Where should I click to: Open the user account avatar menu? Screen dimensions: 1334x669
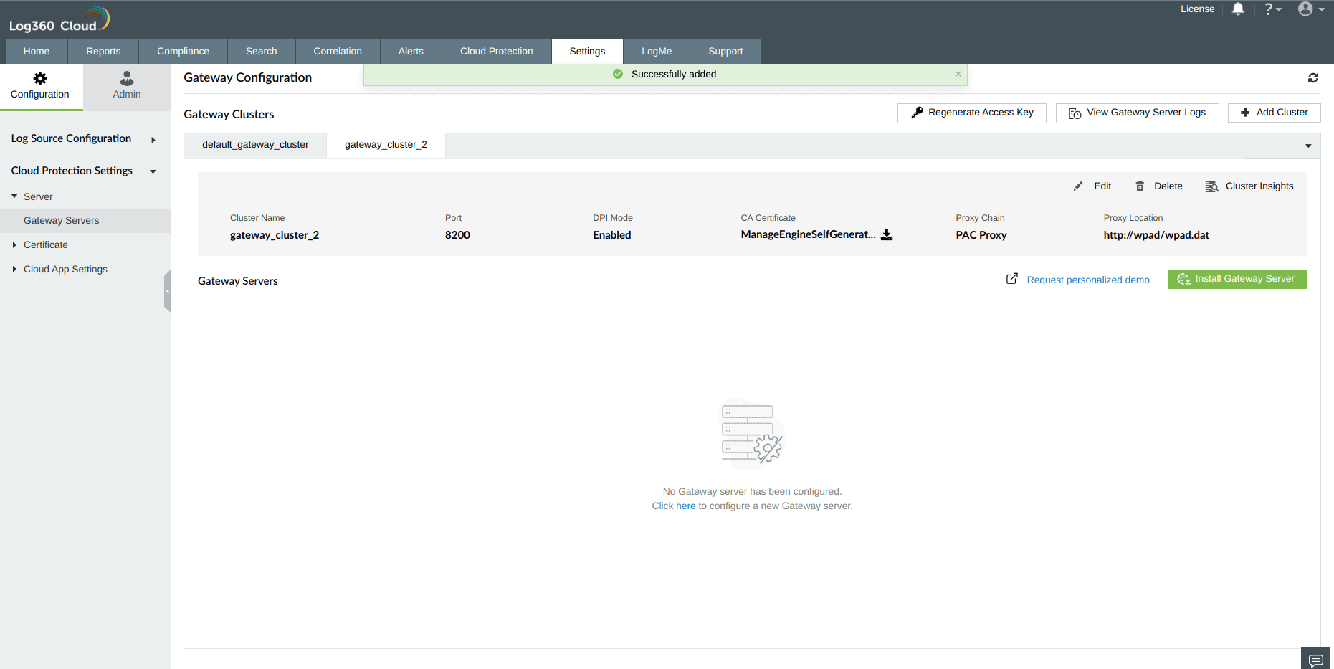tap(1311, 9)
